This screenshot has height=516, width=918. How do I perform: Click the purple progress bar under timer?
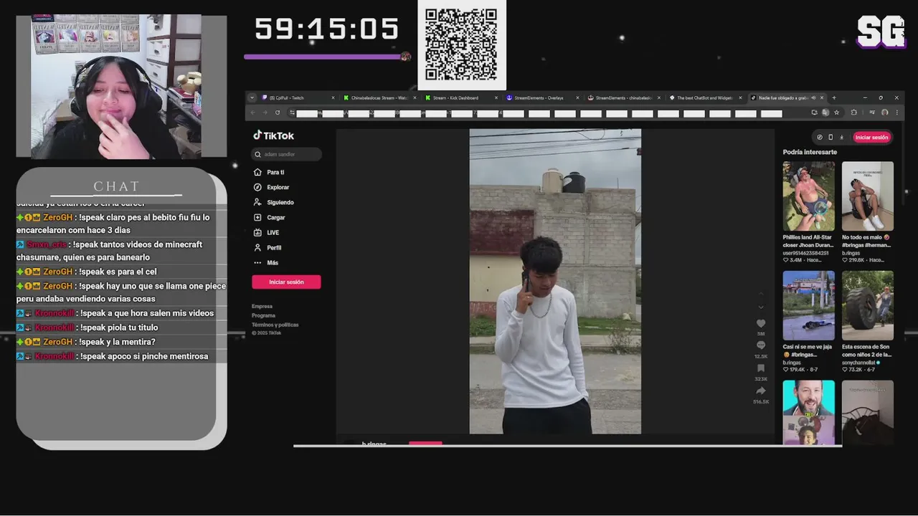pyautogui.click(x=326, y=57)
